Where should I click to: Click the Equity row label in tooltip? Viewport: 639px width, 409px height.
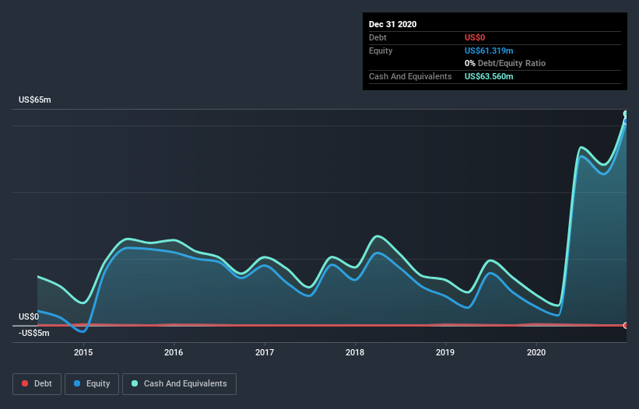tap(381, 51)
